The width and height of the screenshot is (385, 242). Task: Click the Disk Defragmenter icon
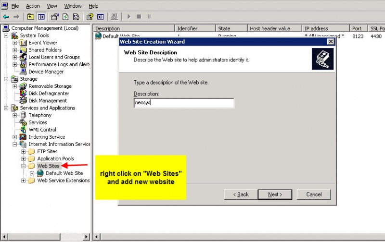[x=23, y=93]
